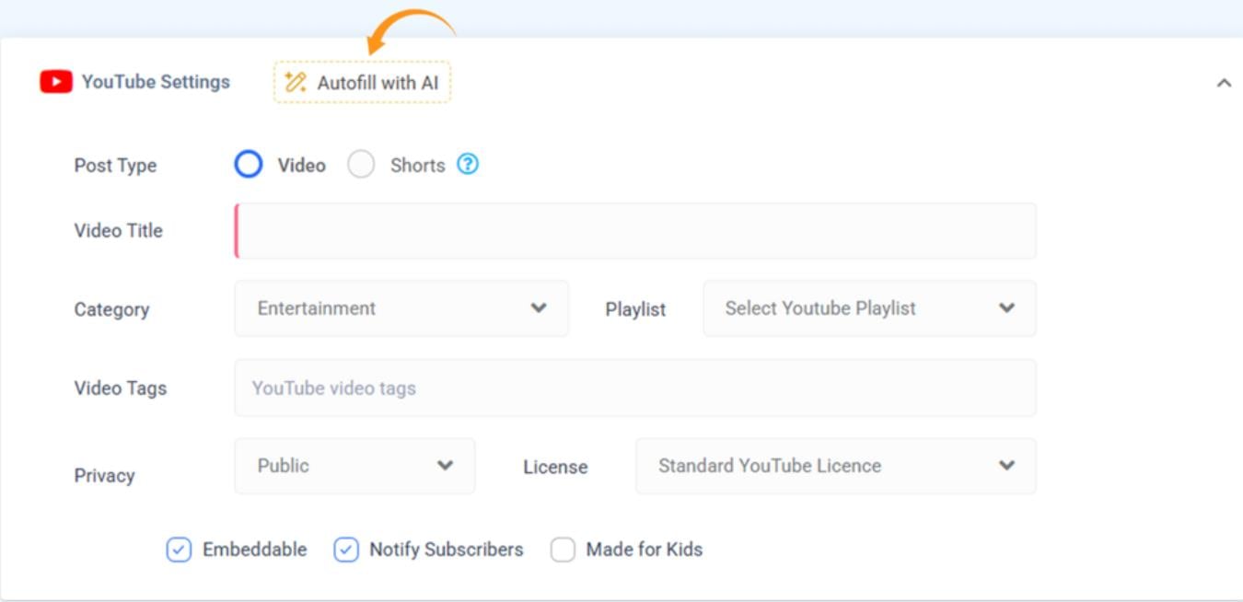The width and height of the screenshot is (1243, 602).
Task: Open the Shorts help tooltip icon
Action: coord(470,165)
